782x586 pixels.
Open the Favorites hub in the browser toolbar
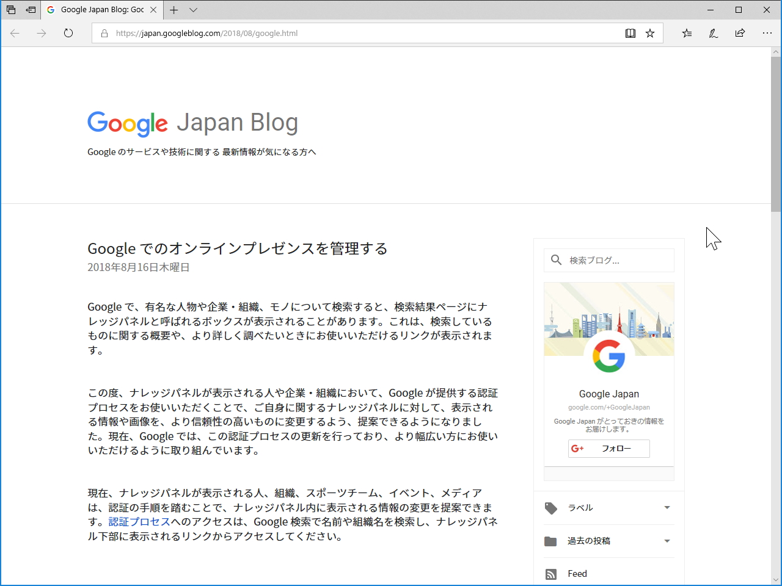coord(687,34)
